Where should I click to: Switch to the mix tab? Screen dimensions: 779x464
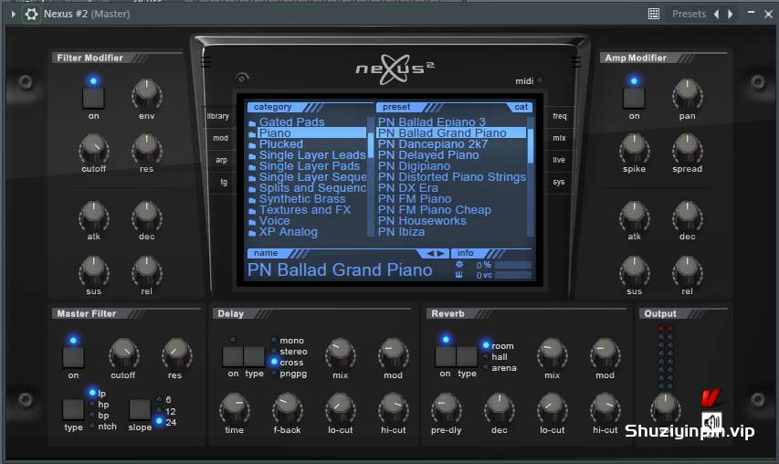[560, 138]
